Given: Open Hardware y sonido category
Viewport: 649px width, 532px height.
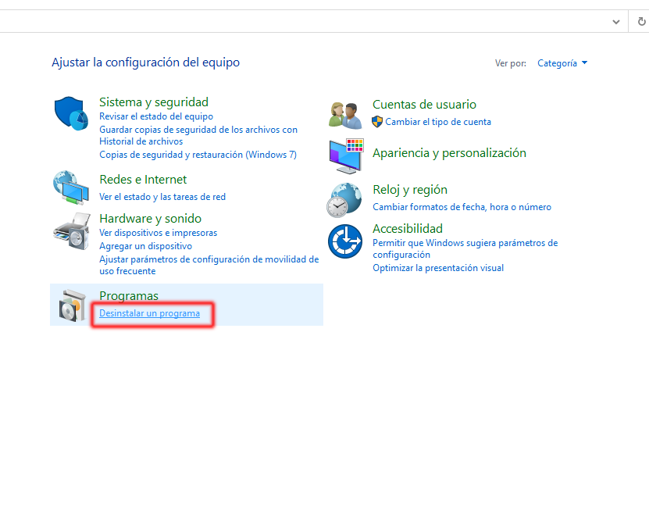Looking at the screenshot, I should point(150,218).
